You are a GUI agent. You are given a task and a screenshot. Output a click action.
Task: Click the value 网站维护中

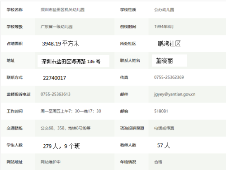(x=51, y=162)
